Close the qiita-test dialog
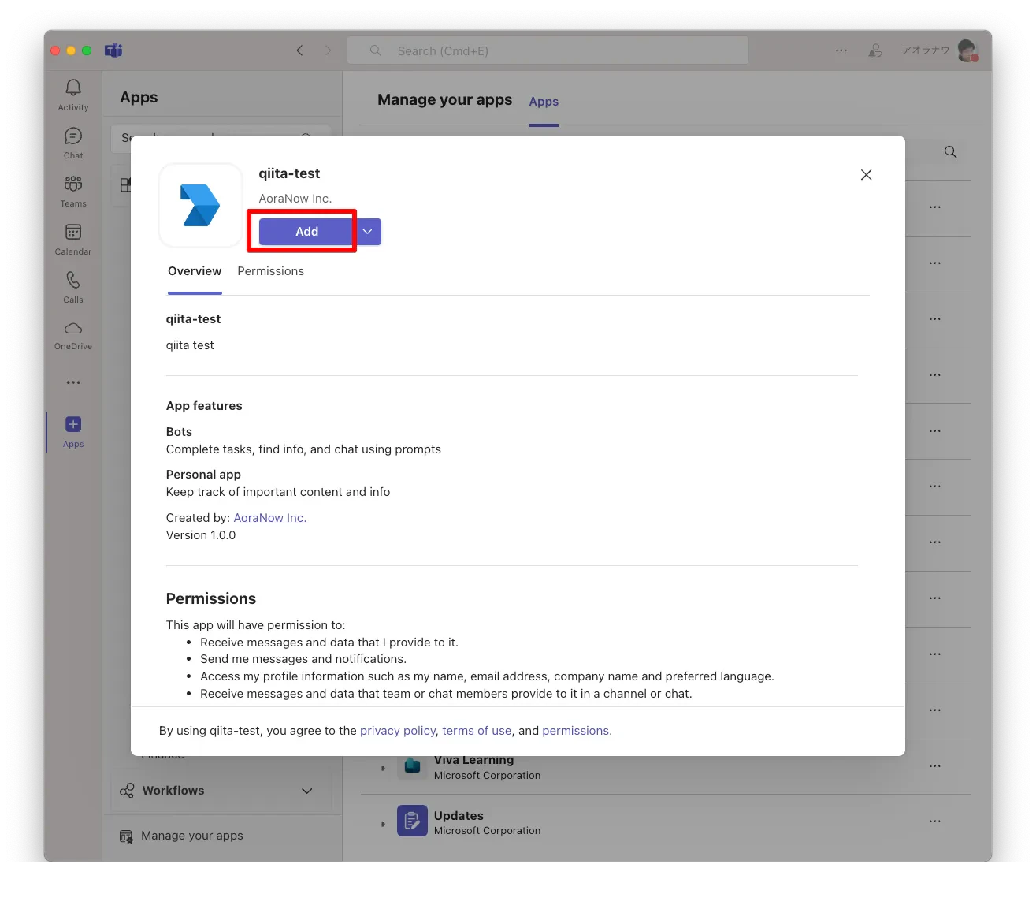Viewport: 1036px width, 920px height. pyautogui.click(x=866, y=175)
